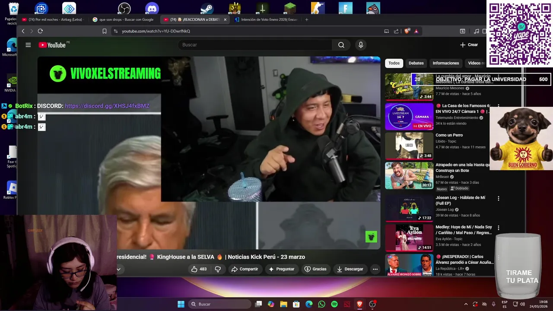Open Spotify from the taskbar

tap(334, 304)
